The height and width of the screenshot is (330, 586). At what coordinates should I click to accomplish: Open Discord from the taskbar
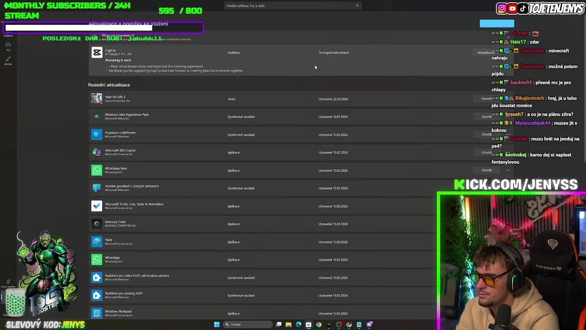(369, 324)
